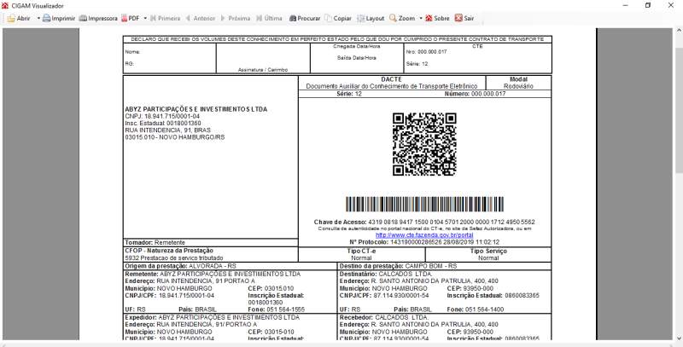Viewport: 683px width, 347px height.
Task: Click the 'Nº Protocolo' line
Action: [x=424, y=242]
